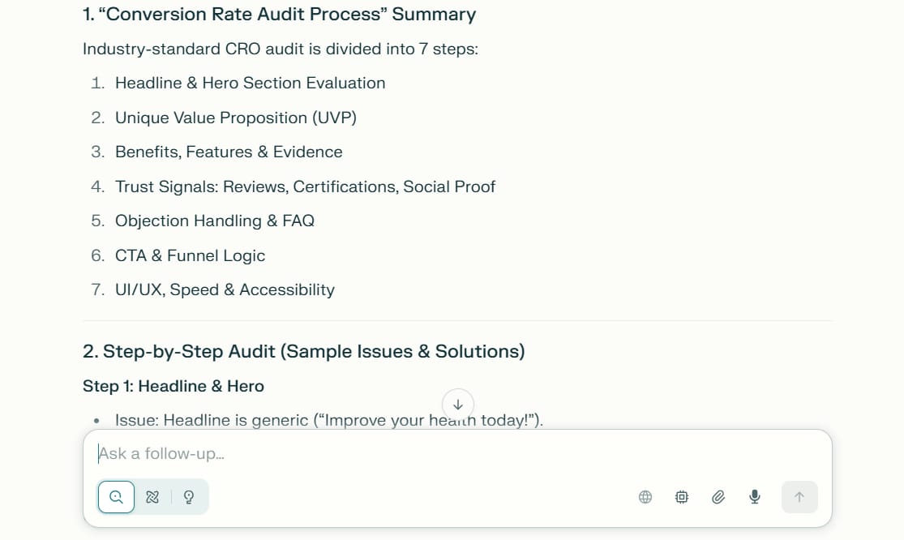Click the 'Step-by-Step Audit' section heading
Viewport: 904px width, 540px height.
303,351
